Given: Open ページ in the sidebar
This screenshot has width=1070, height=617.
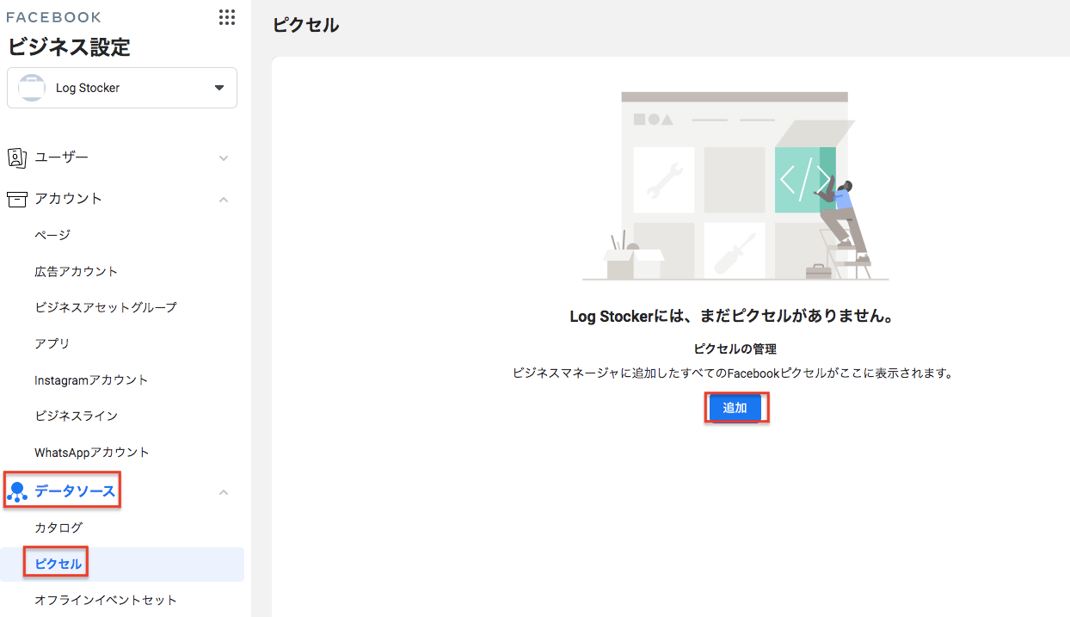Looking at the screenshot, I should pos(52,235).
